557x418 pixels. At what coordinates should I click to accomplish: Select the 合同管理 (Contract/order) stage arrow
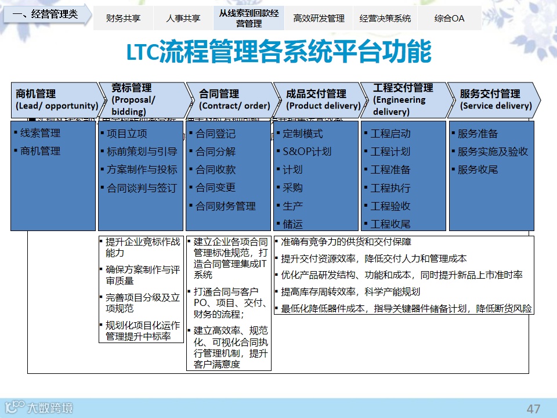coord(233,100)
